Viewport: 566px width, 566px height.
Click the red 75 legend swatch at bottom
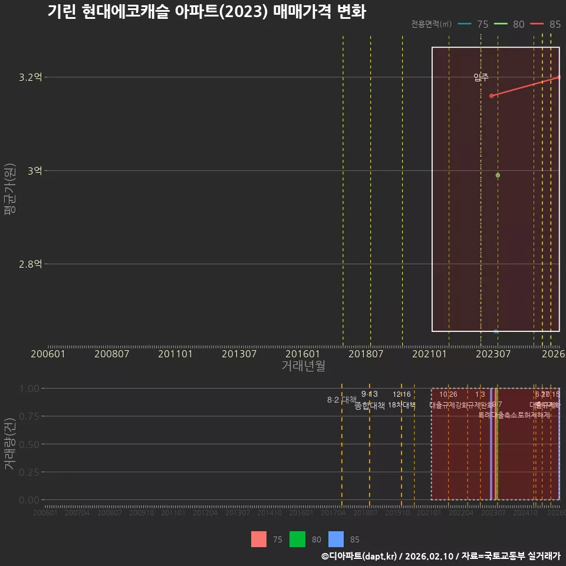pyautogui.click(x=259, y=539)
